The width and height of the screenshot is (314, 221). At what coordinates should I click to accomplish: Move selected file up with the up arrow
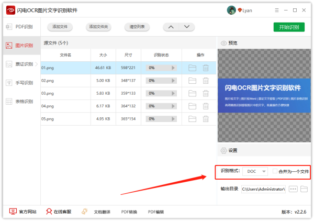click(171, 27)
